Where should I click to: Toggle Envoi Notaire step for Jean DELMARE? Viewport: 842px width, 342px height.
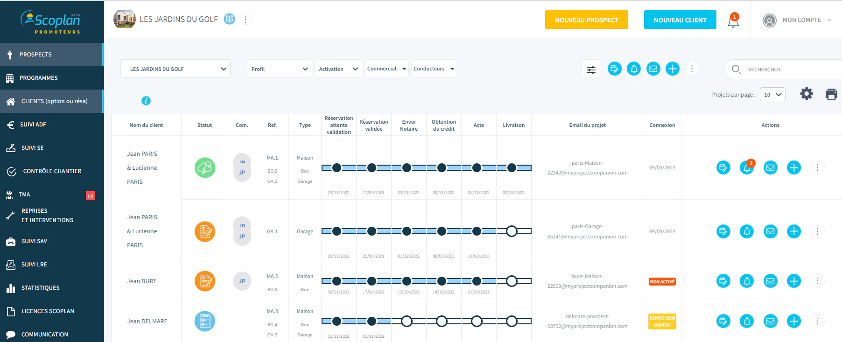(x=407, y=321)
